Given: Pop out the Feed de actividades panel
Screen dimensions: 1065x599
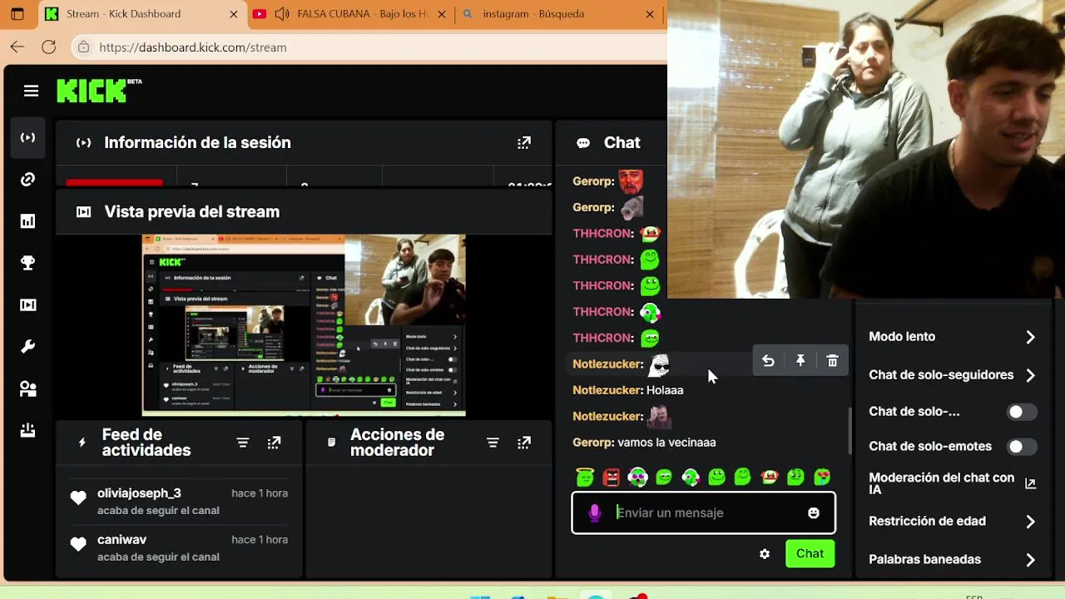Looking at the screenshot, I should (274, 443).
